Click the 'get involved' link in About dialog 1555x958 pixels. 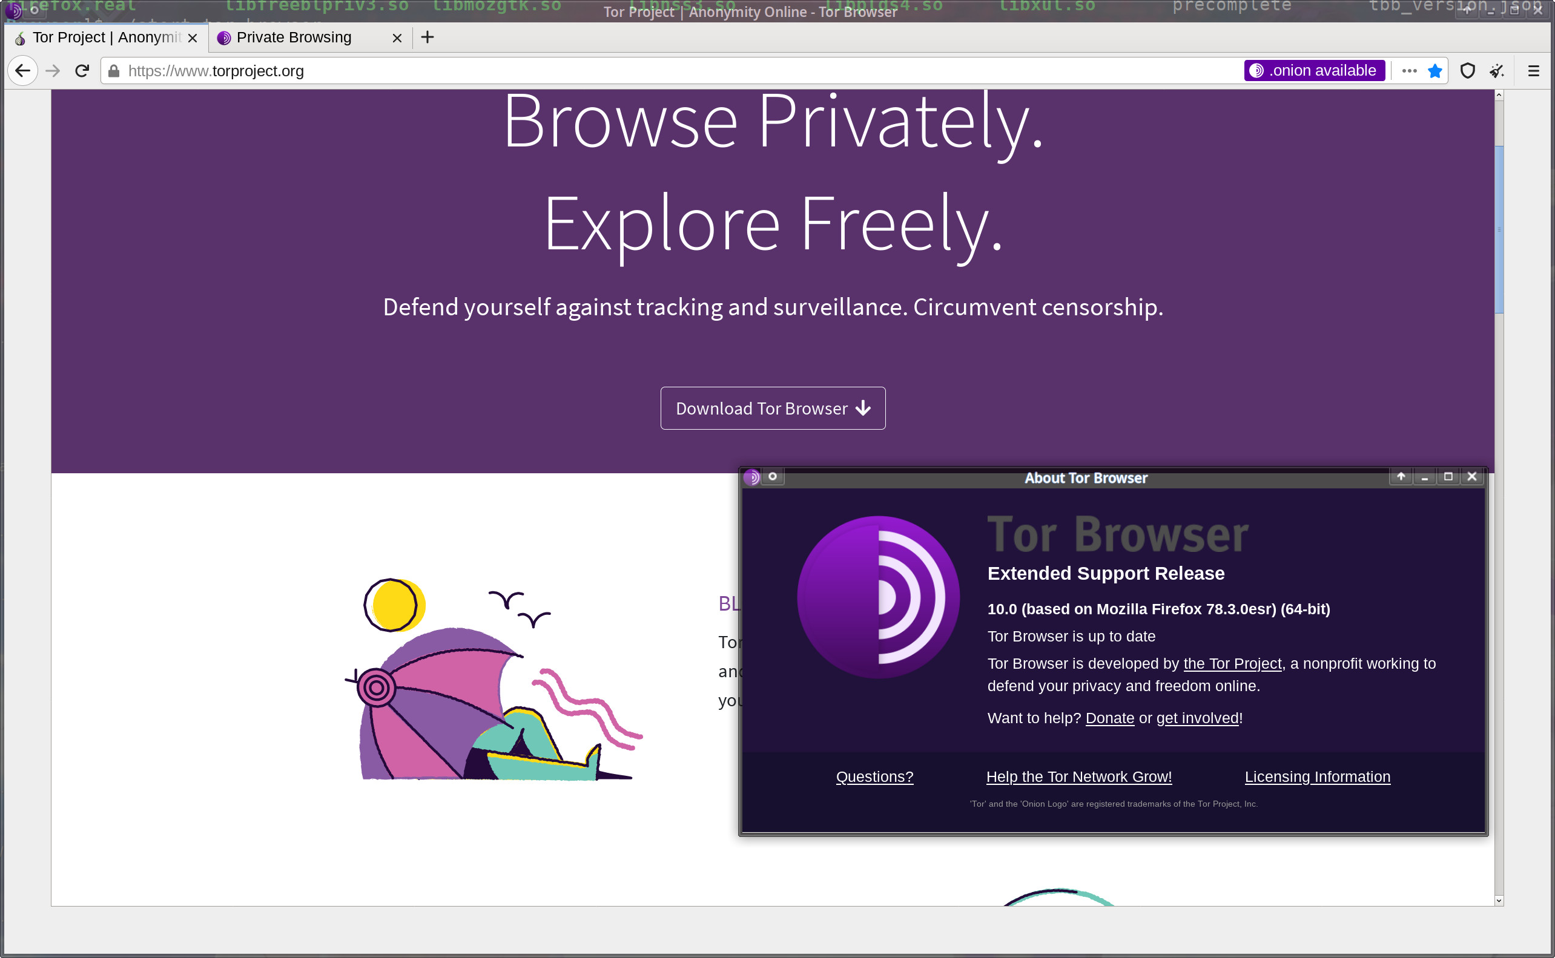click(1197, 718)
